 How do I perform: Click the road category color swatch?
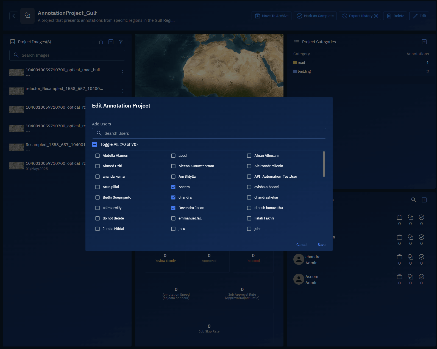click(295, 63)
